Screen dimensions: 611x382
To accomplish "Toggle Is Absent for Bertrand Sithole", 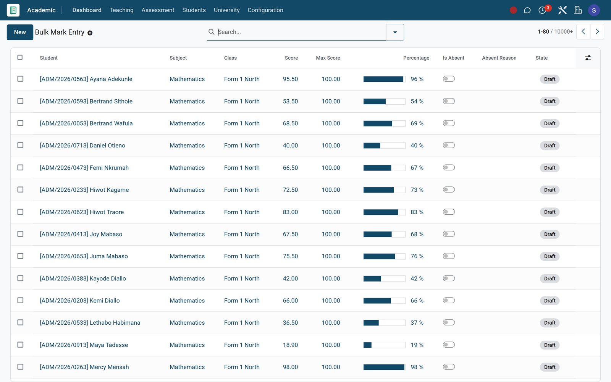I will 449,101.
